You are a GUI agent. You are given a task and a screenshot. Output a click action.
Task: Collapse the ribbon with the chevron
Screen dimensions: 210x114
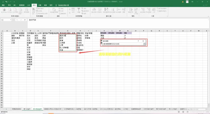click(209, 16)
